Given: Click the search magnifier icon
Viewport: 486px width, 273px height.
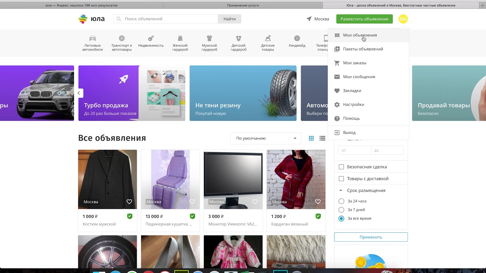Looking at the screenshot, I should (x=119, y=19).
